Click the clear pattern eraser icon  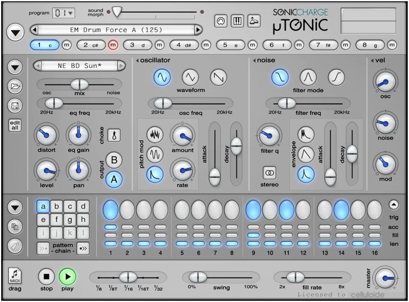(15, 246)
